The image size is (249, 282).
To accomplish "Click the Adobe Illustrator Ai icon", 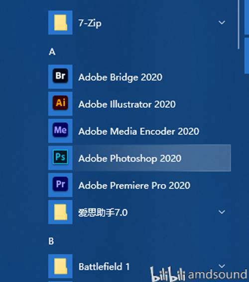I will (60, 104).
